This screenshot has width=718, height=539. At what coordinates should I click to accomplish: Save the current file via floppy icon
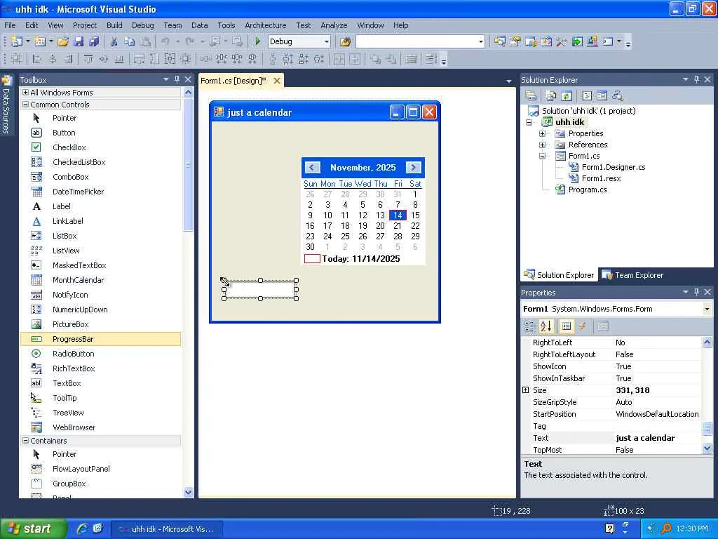79,41
